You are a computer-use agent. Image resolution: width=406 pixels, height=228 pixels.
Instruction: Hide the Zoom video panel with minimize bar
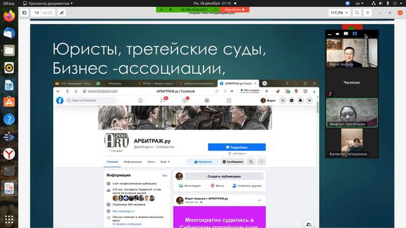(329, 34)
